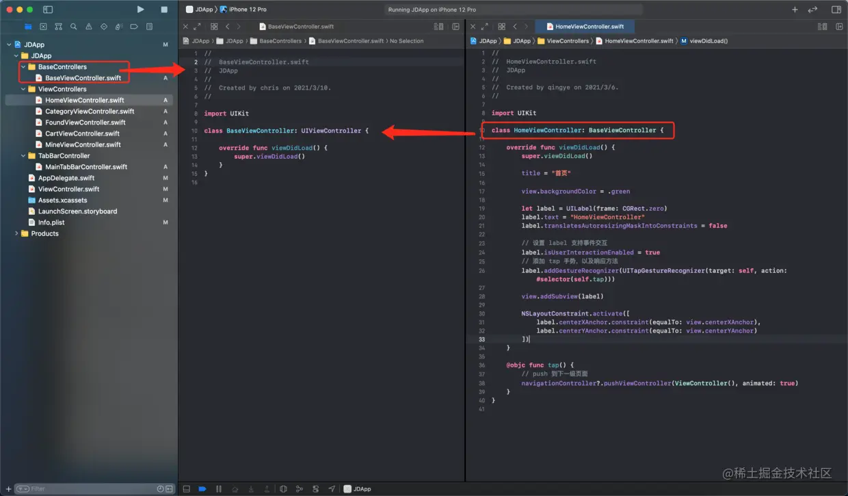This screenshot has width=848, height=496.
Task: Close the right HomeViewController editor pane
Action: click(x=473, y=27)
